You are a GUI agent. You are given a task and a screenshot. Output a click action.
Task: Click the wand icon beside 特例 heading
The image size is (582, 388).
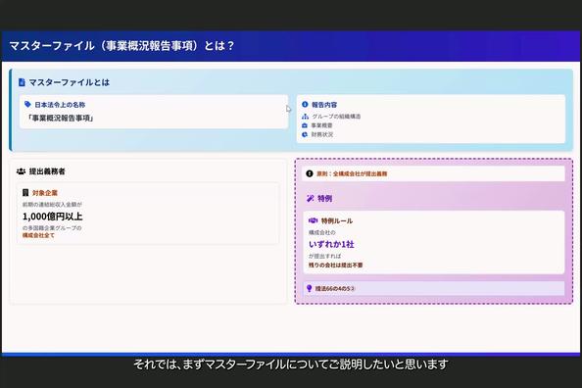[x=311, y=198]
